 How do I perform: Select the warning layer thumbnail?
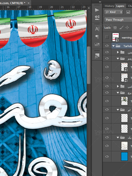pos(116,37)
